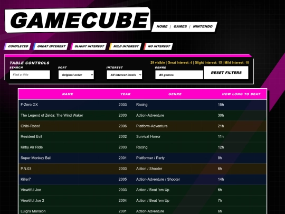Open the All interest levels dropdown
The width and height of the screenshot is (285, 214).
coord(125,75)
